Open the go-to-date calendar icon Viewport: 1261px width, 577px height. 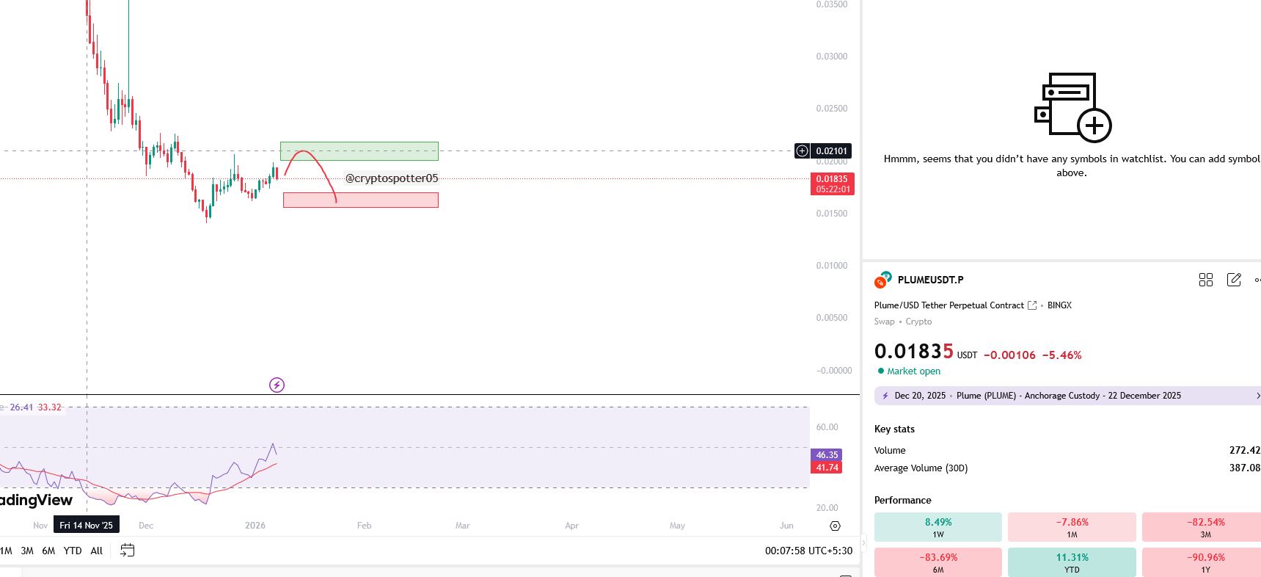click(127, 551)
